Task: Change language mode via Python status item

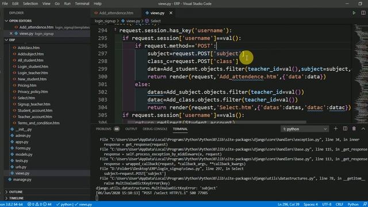Action: [x=353, y=205]
